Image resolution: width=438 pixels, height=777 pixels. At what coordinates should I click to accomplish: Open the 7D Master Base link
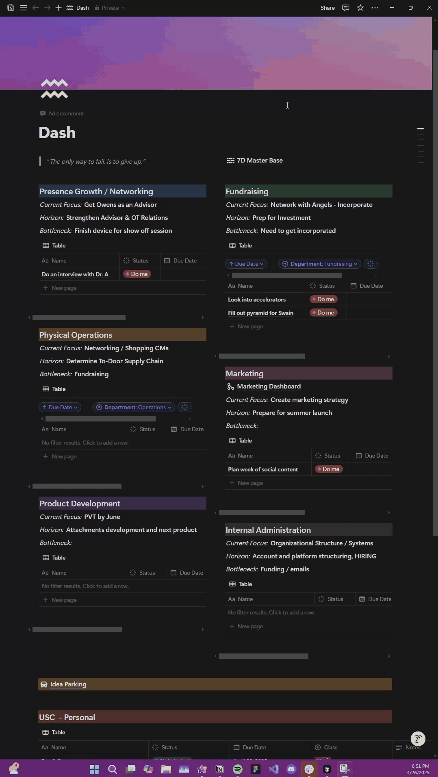260,161
